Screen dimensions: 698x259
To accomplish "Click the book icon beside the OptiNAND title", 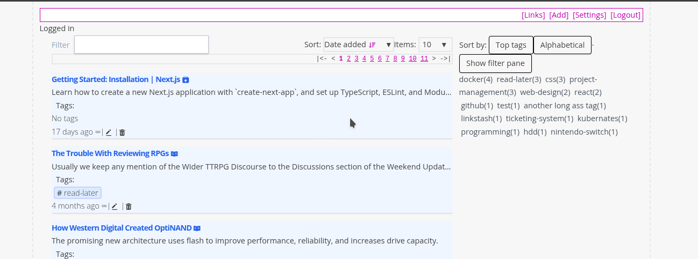I will click(197, 228).
